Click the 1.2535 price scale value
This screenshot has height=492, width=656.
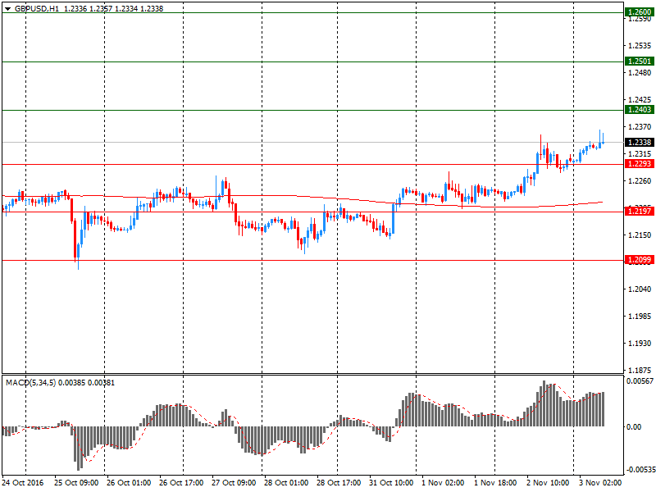640,46
